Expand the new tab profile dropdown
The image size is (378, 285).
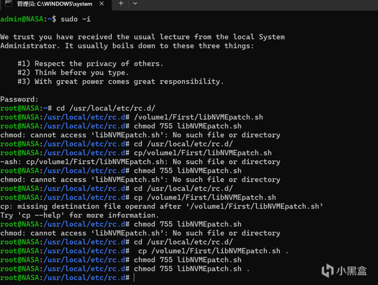click(x=135, y=4)
